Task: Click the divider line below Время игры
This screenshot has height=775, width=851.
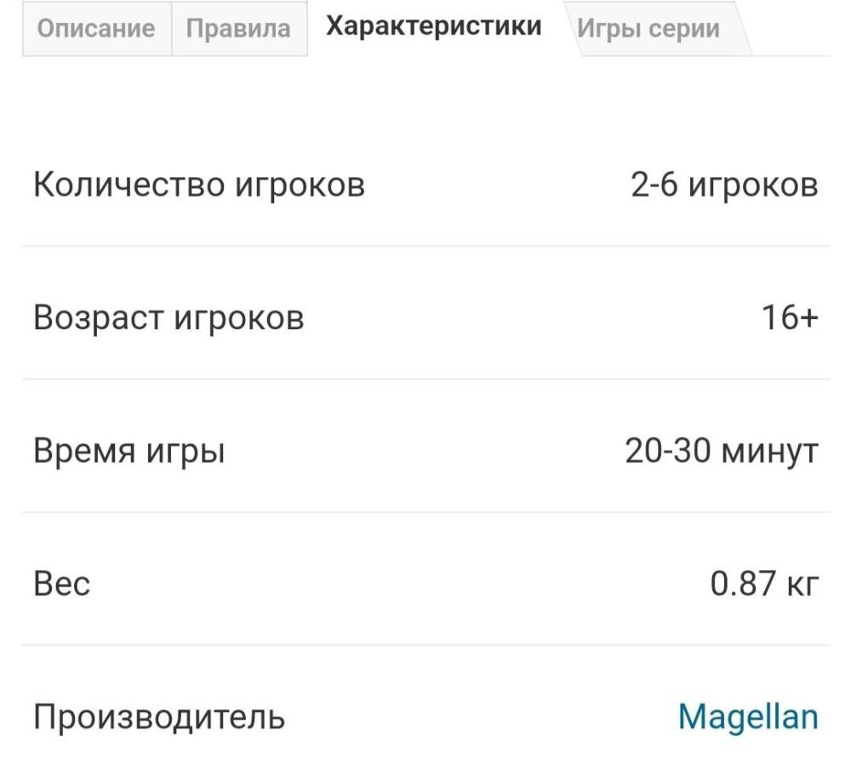Action: click(x=425, y=512)
